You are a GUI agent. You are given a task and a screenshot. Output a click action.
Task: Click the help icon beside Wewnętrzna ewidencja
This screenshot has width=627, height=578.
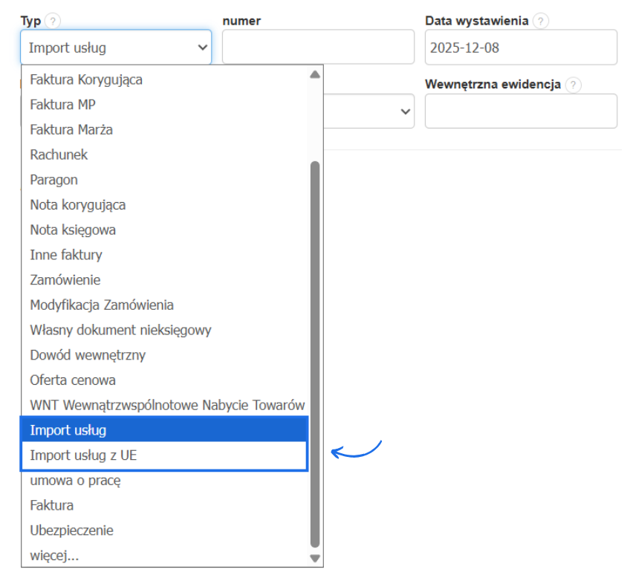coord(573,85)
